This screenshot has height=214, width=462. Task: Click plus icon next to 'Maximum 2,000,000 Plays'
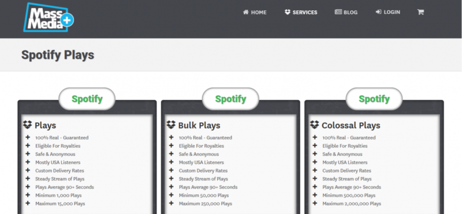click(315, 203)
